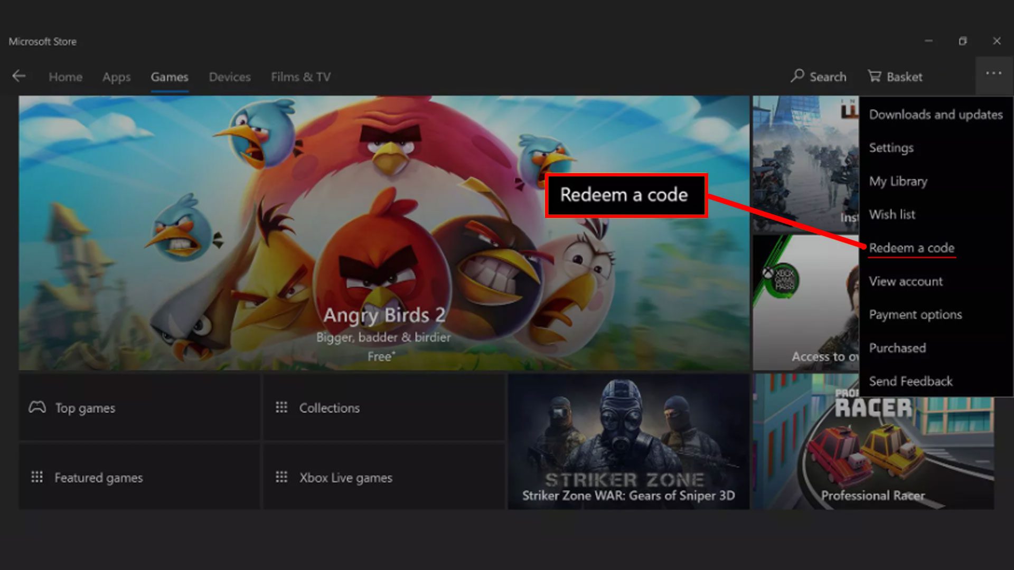Open the Angry Birds 2 featured banner
The height and width of the screenshot is (570, 1014).
click(384, 233)
